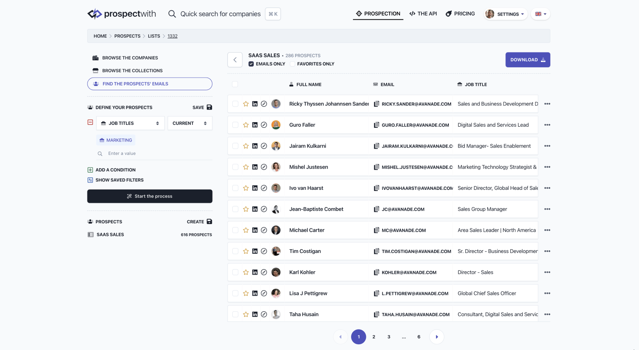This screenshot has height=350, width=639.
Task: Select checkbox for Lisa J Pettigrew row
Action: [x=235, y=293]
